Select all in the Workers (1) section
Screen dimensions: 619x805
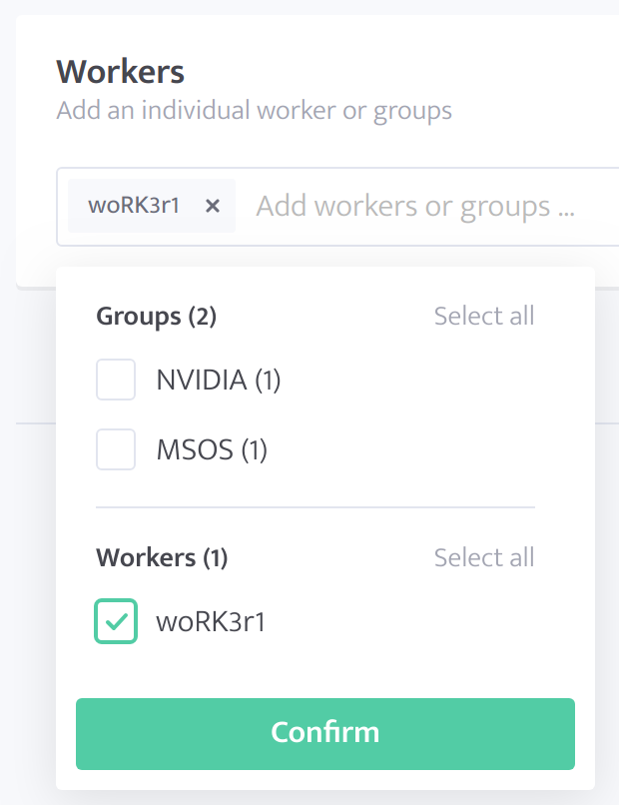coord(484,557)
